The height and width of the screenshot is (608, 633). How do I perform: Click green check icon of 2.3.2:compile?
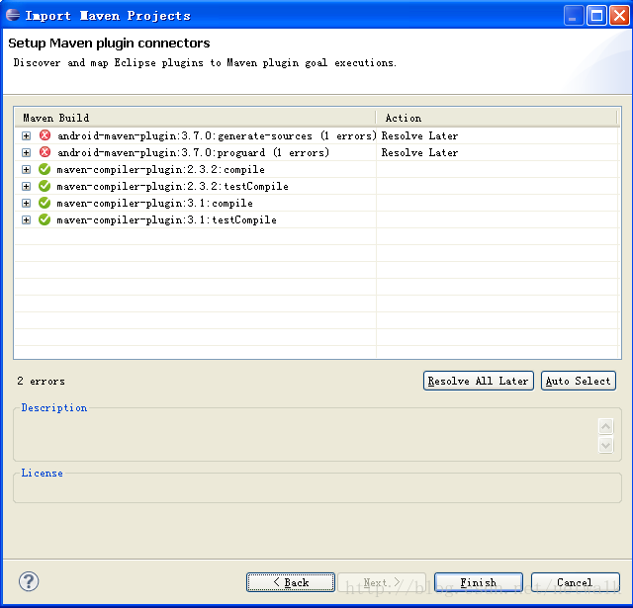(45, 169)
